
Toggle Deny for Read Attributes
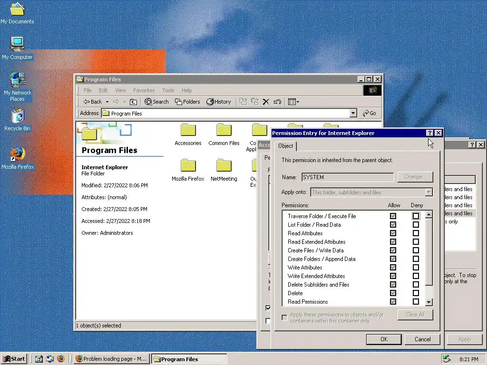(x=416, y=233)
